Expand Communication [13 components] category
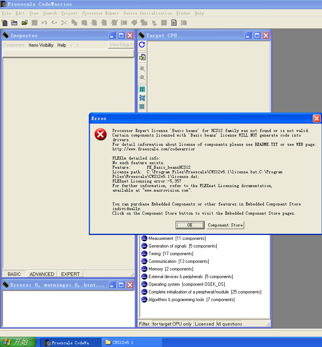Viewport: 322px width, 347px height. 175,261
